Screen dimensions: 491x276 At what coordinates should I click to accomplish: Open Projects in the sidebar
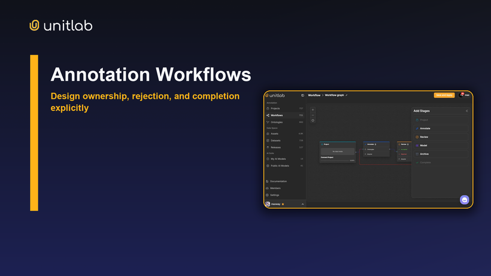tap(284, 108)
